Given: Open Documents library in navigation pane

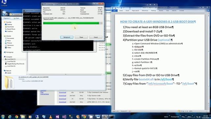Looking at the screenshot, I should (11, 38).
